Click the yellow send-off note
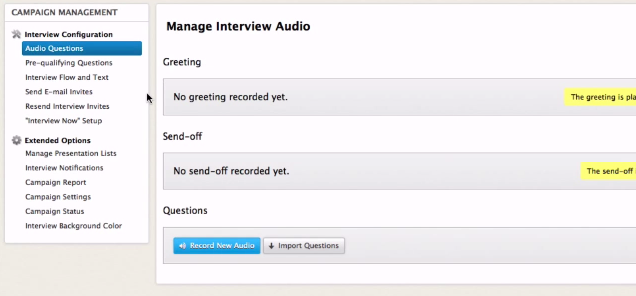This screenshot has height=296, width=636. [x=608, y=171]
